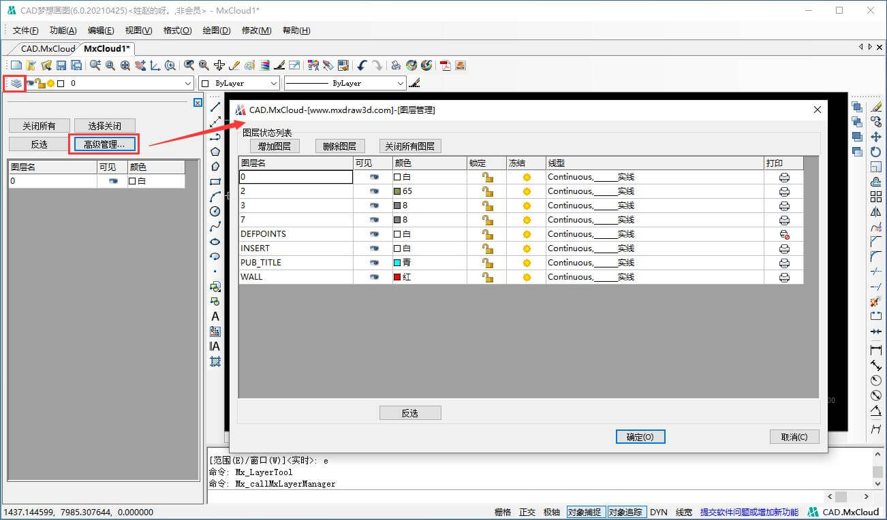
Task: Select the Mirror tool in right toolbar
Action: click(x=876, y=212)
